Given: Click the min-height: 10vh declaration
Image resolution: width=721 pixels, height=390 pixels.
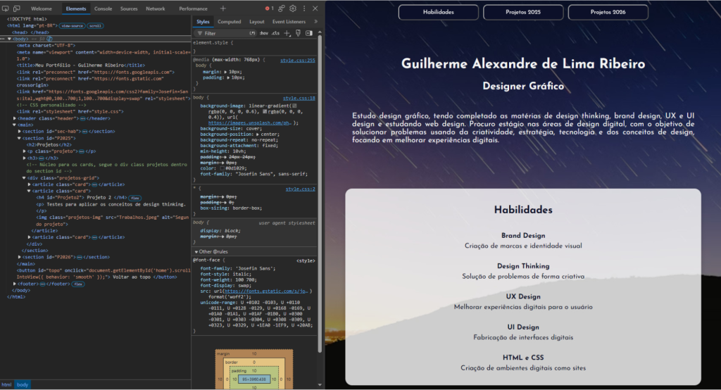Looking at the screenshot, I should coord(223,151).
